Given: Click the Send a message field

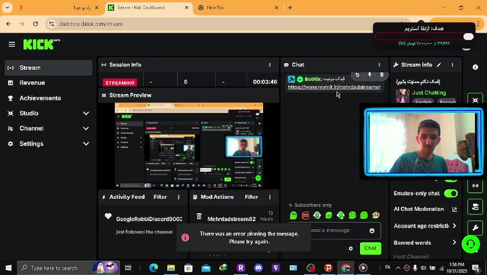Looking at the screenshot, I should 335,230.
